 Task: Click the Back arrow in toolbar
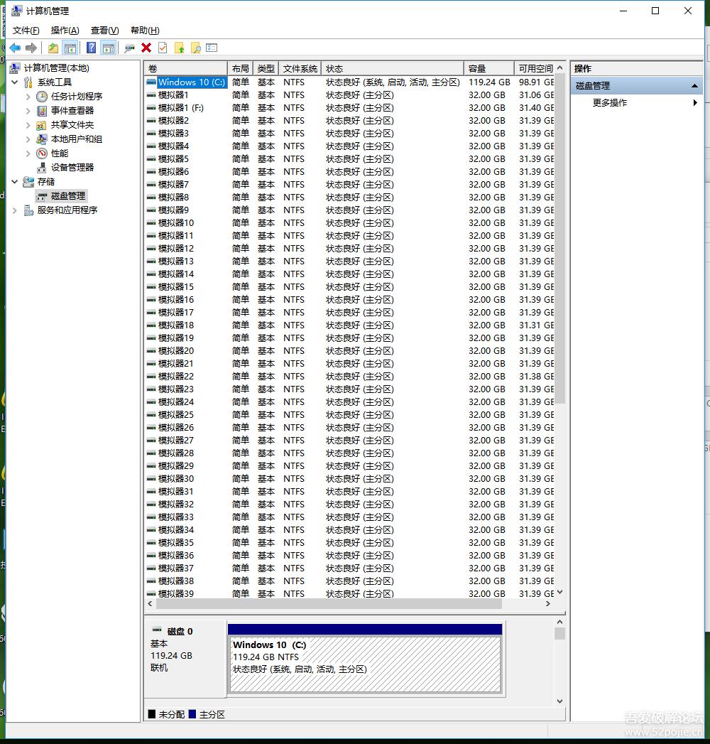point(15,48)
